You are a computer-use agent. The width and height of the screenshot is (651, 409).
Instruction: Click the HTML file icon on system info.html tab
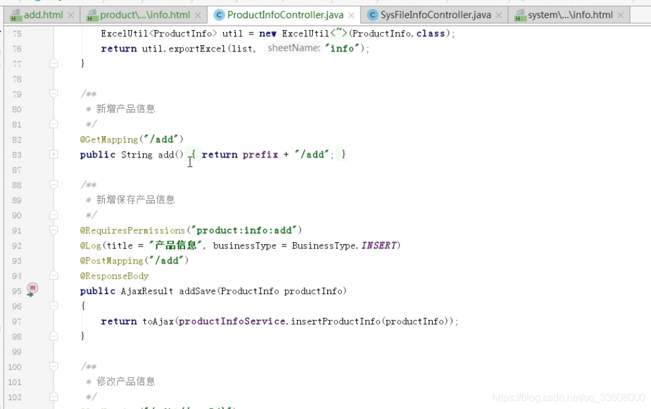click(520, 16)
